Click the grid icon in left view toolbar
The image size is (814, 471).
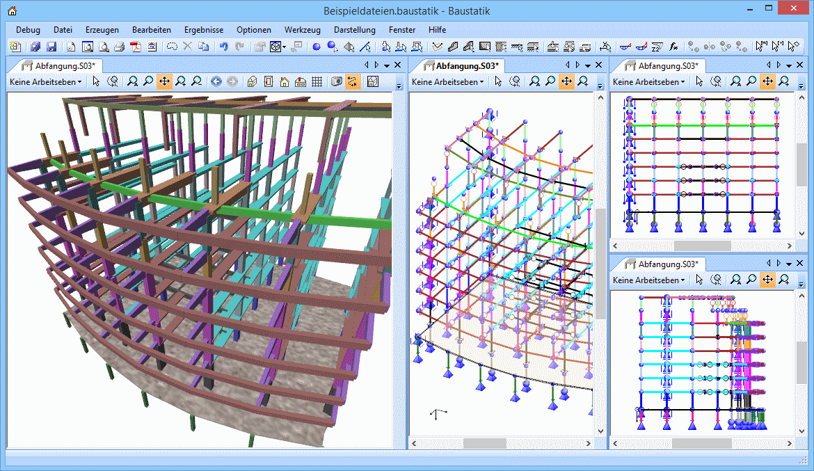point(317,81)
